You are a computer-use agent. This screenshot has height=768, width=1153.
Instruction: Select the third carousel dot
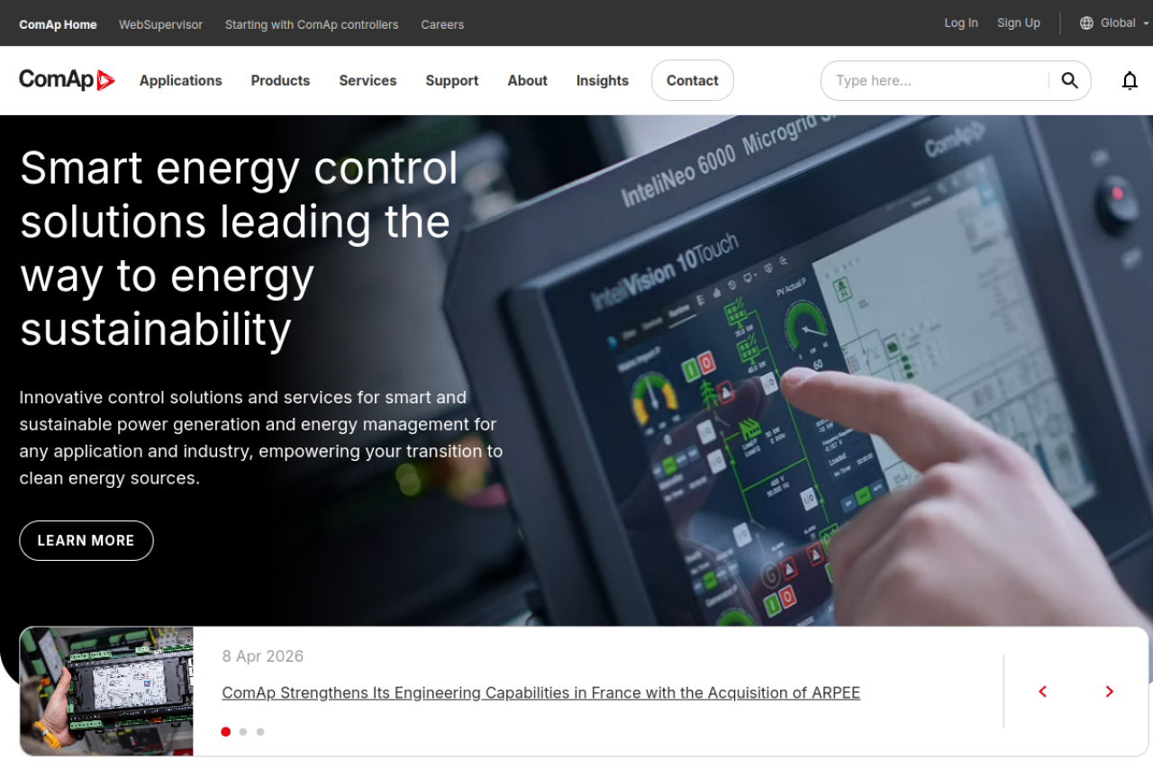point(260,732)
